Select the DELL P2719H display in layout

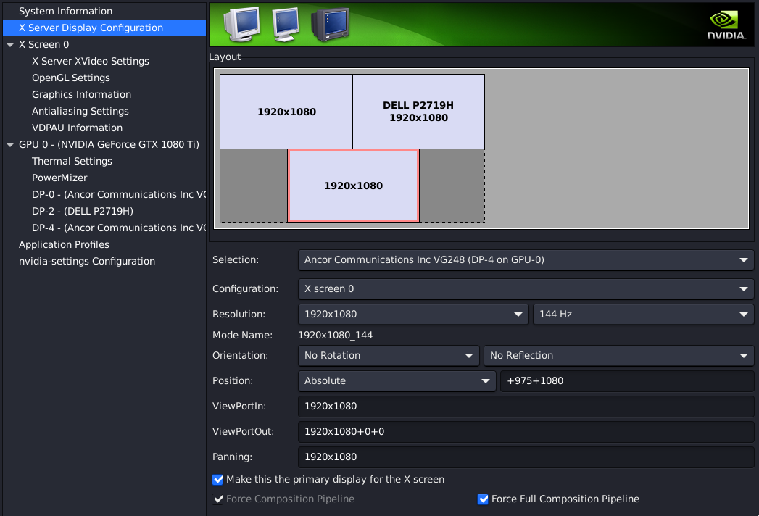point(418,112)
